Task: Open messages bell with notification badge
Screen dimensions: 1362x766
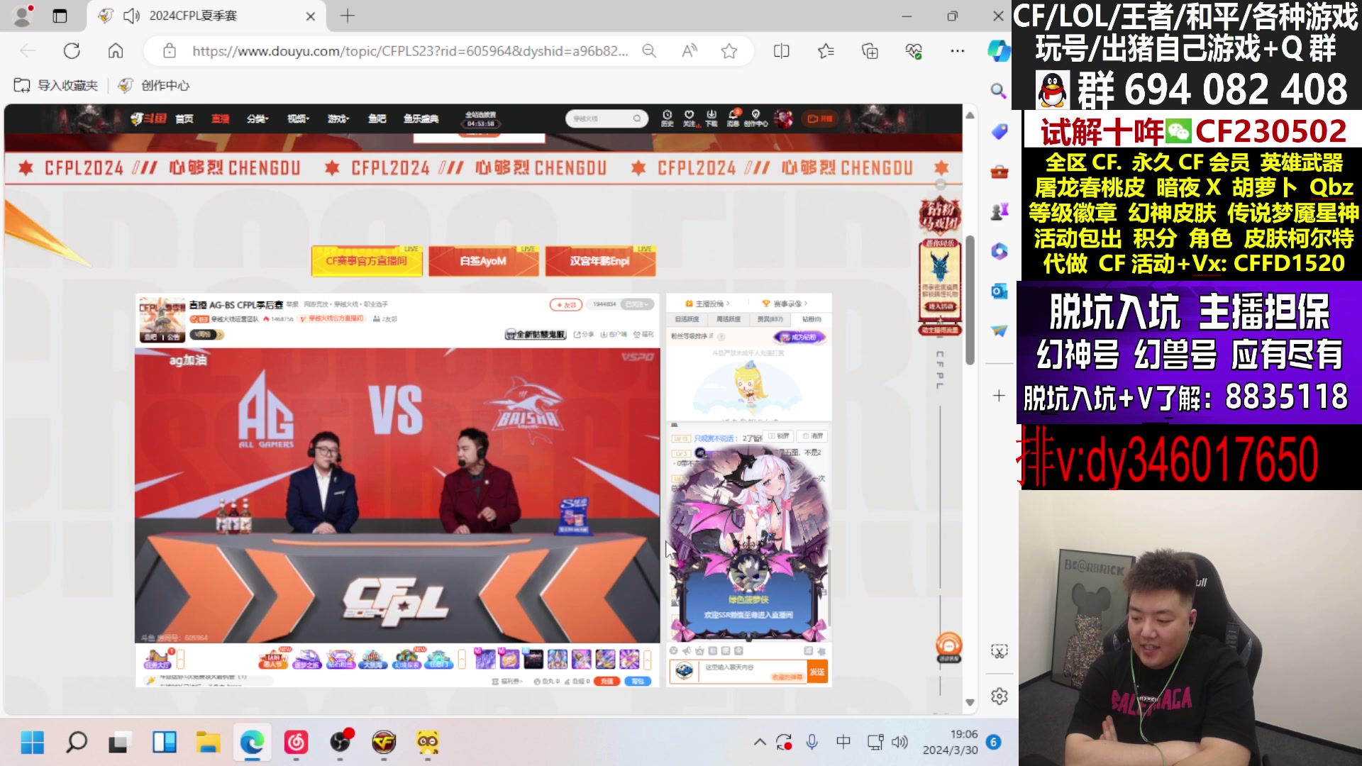Action: (733, 118)
